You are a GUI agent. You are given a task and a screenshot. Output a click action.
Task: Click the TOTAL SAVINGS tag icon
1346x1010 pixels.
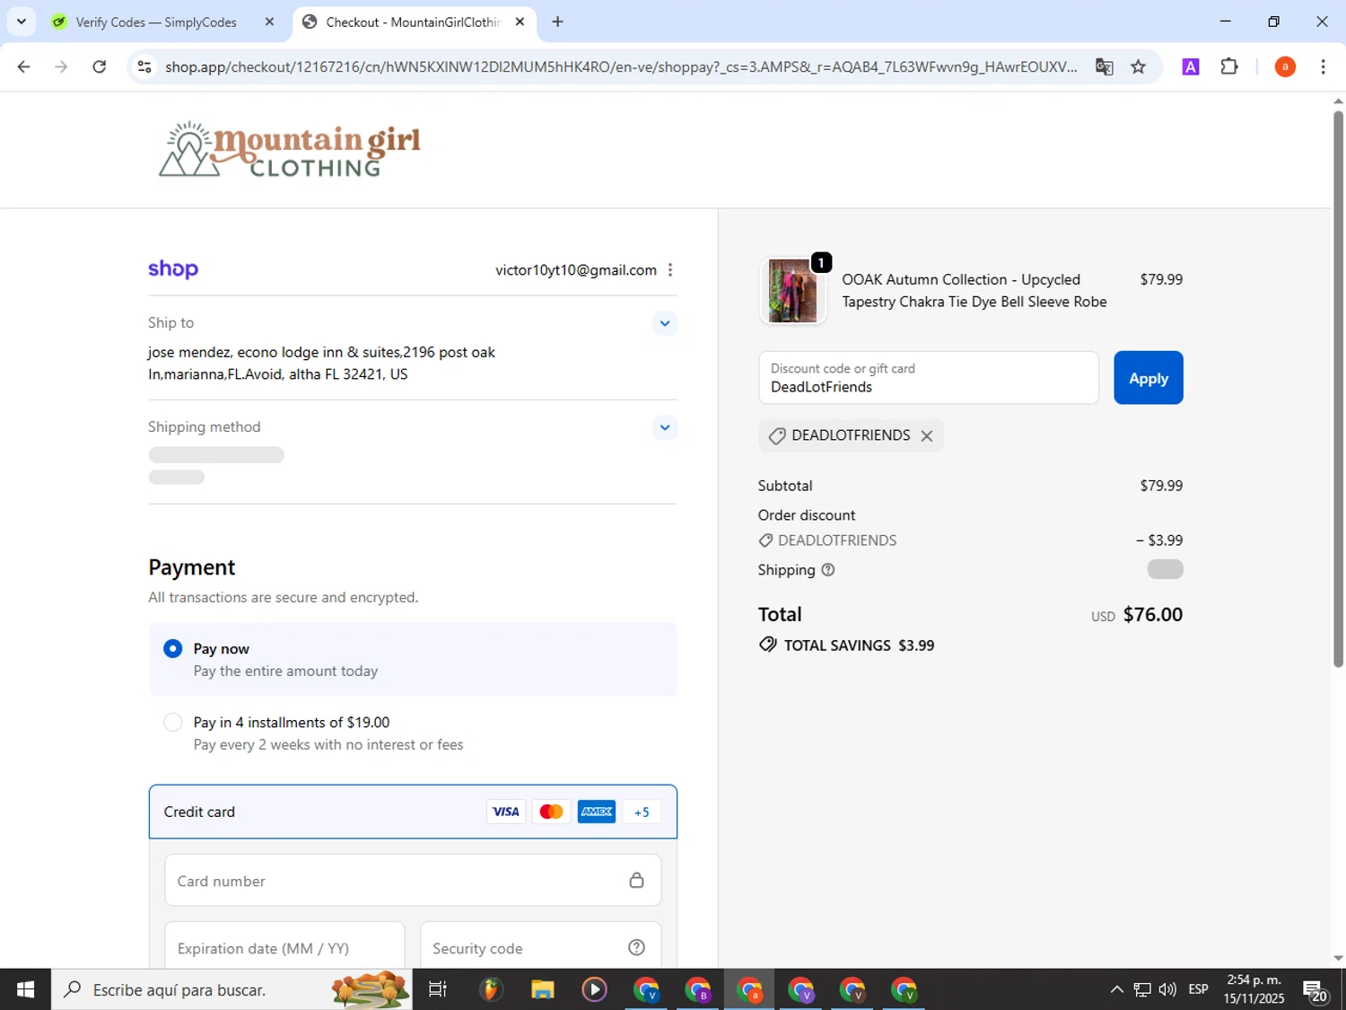(x=767, y=645)
